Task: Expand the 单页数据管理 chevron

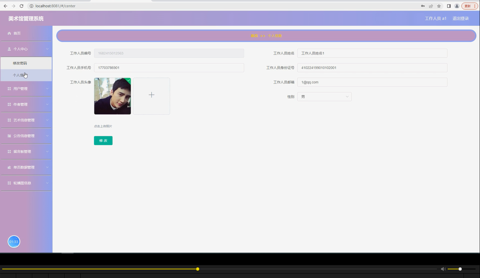Action: (47, 167)
